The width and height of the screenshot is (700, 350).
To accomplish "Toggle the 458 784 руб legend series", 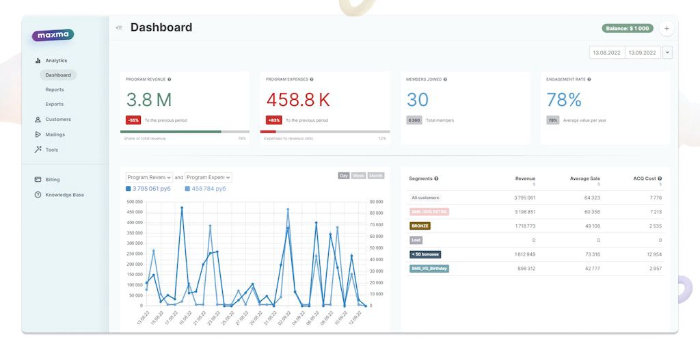I will (206, 189).
